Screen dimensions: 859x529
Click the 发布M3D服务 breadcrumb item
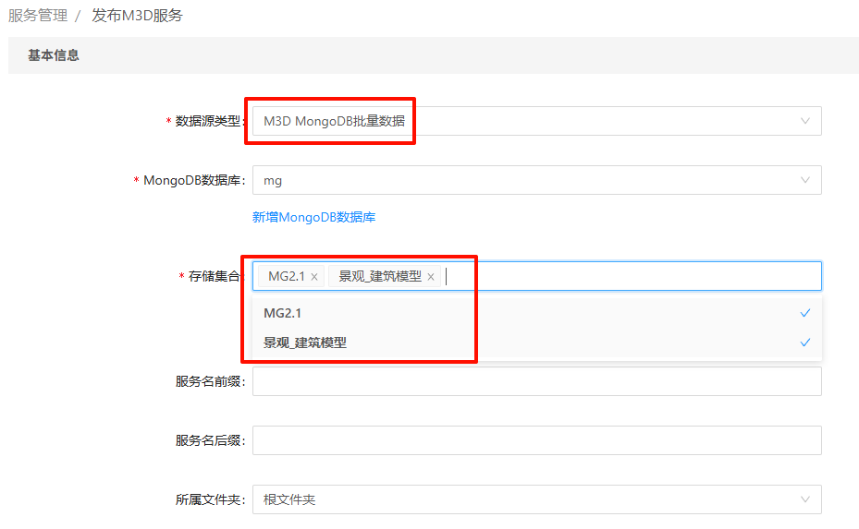137,16
